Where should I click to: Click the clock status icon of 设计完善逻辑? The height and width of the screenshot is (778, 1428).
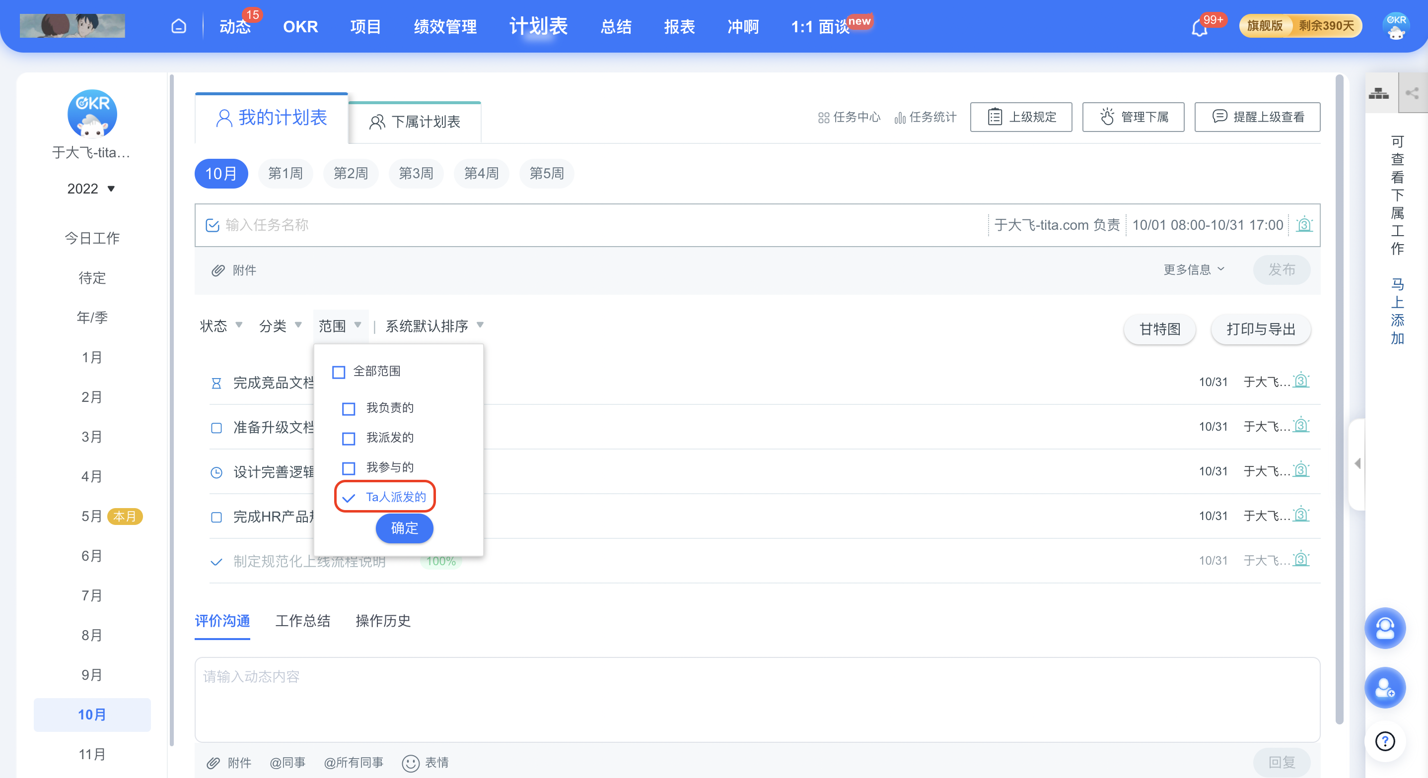click(216, 472)
